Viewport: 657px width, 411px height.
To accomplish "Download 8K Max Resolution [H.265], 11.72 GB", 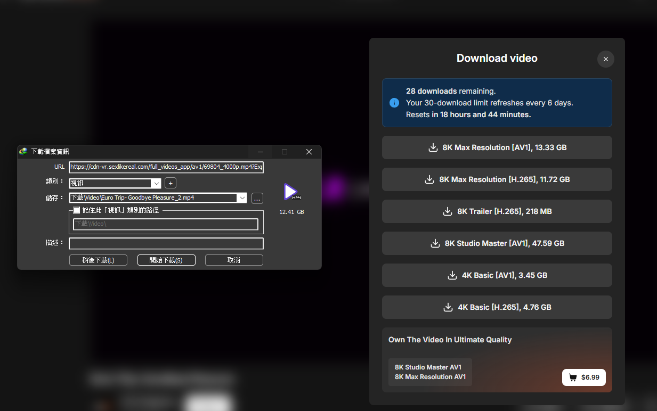I will click(497, 179).
